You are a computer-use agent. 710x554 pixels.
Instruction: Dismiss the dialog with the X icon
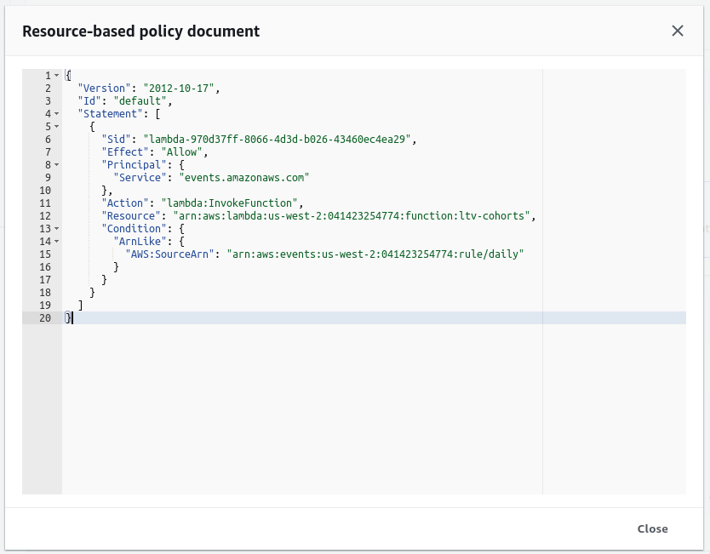(678, 31)
